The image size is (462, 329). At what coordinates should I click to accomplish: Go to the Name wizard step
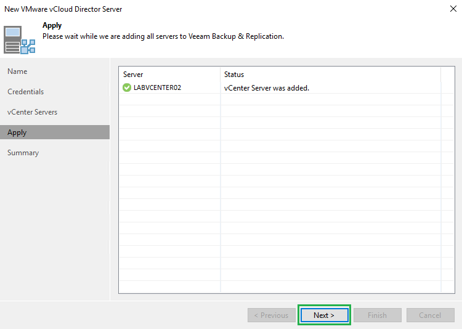pyautogui.click(x=17, y=71)
